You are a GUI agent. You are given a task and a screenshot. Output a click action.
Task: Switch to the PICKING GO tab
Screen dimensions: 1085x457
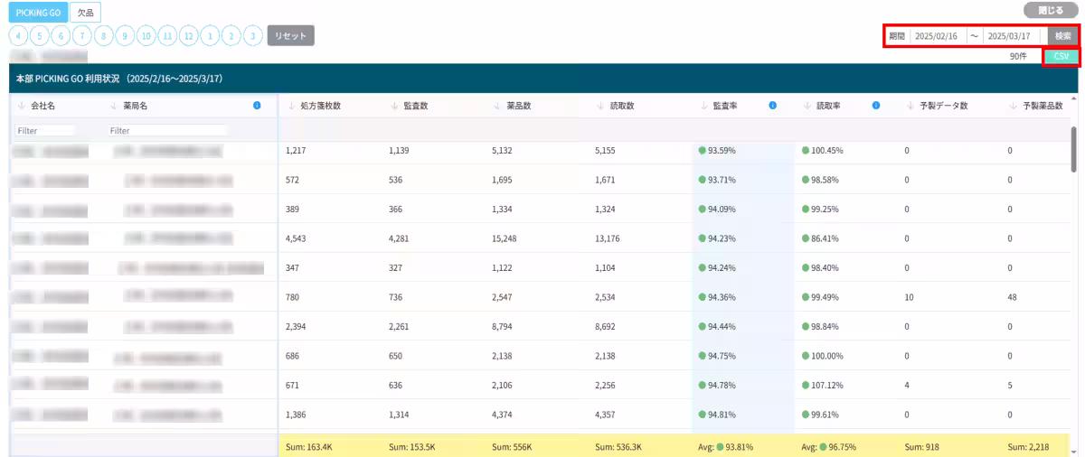(38, 13)
